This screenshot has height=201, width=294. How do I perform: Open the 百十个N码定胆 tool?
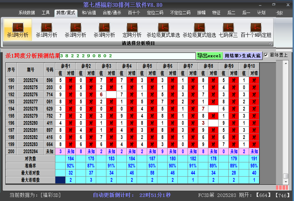click(257, 29)
